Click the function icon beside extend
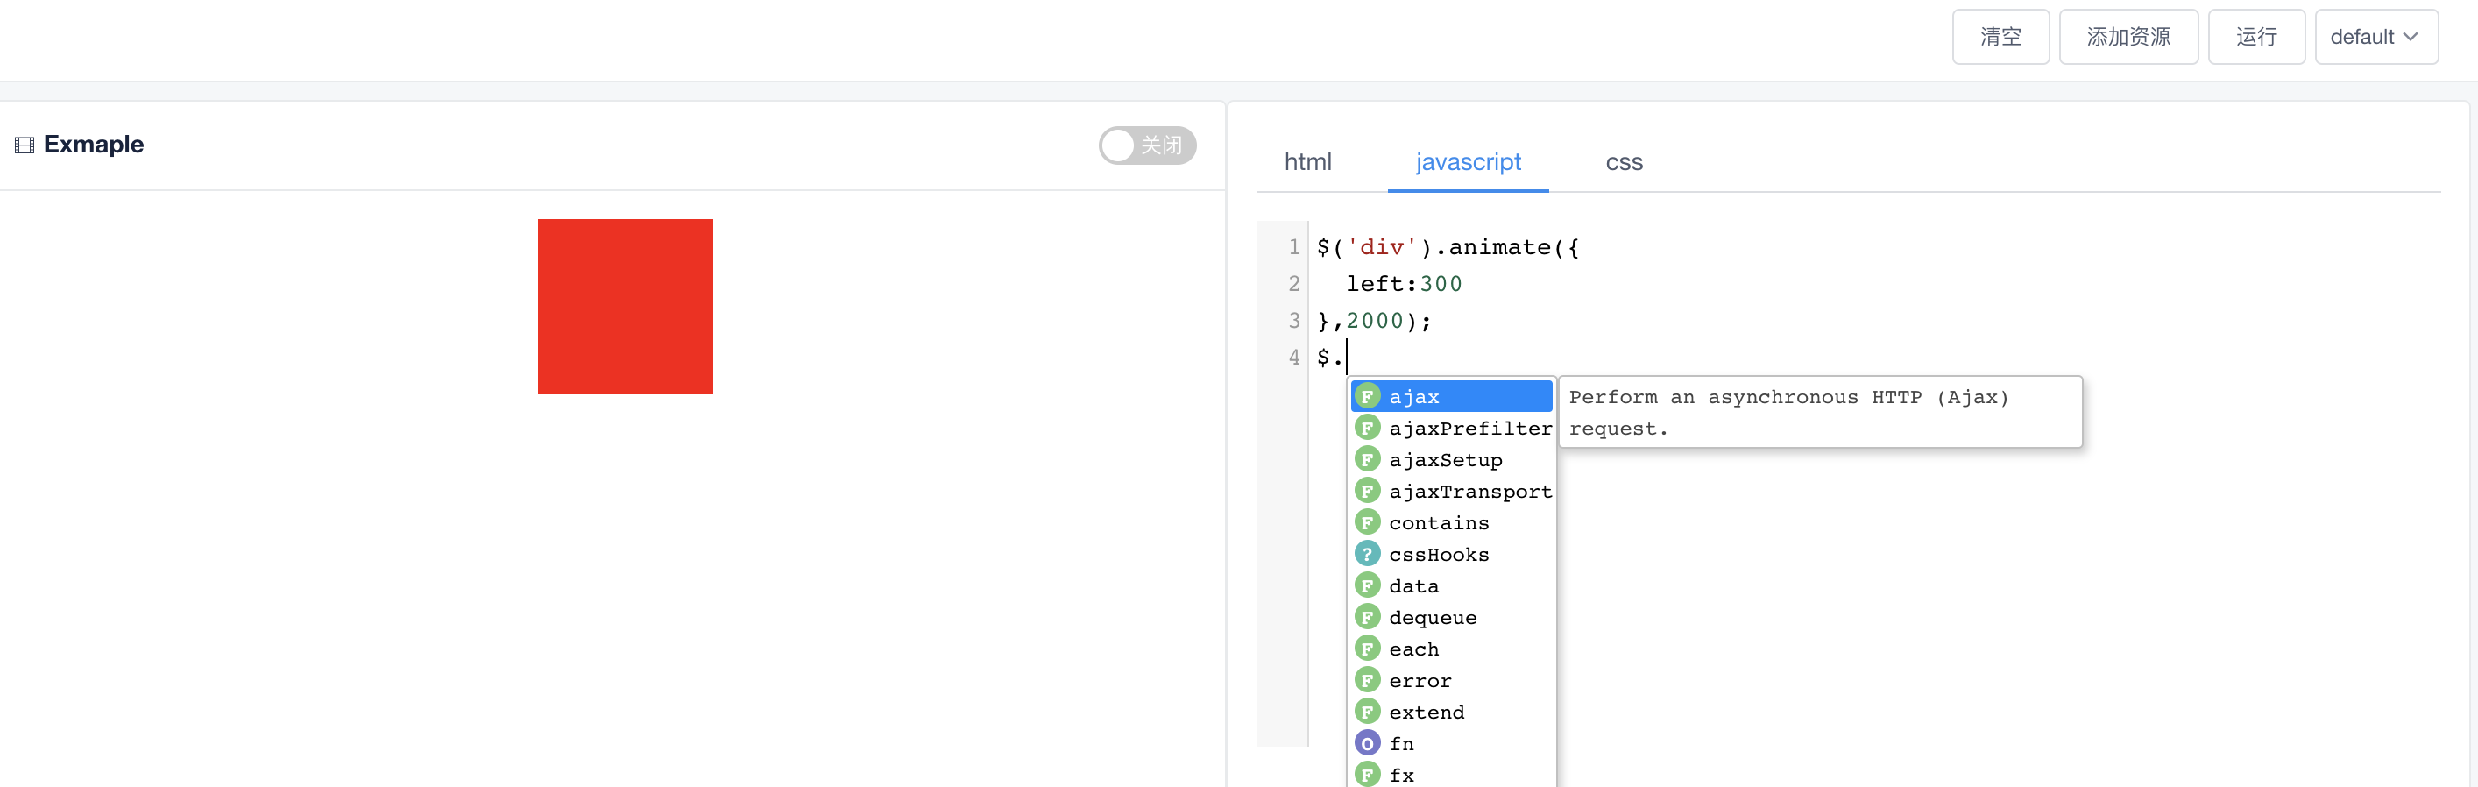This screenshot has width=2478, height=787. [1367, 712]
